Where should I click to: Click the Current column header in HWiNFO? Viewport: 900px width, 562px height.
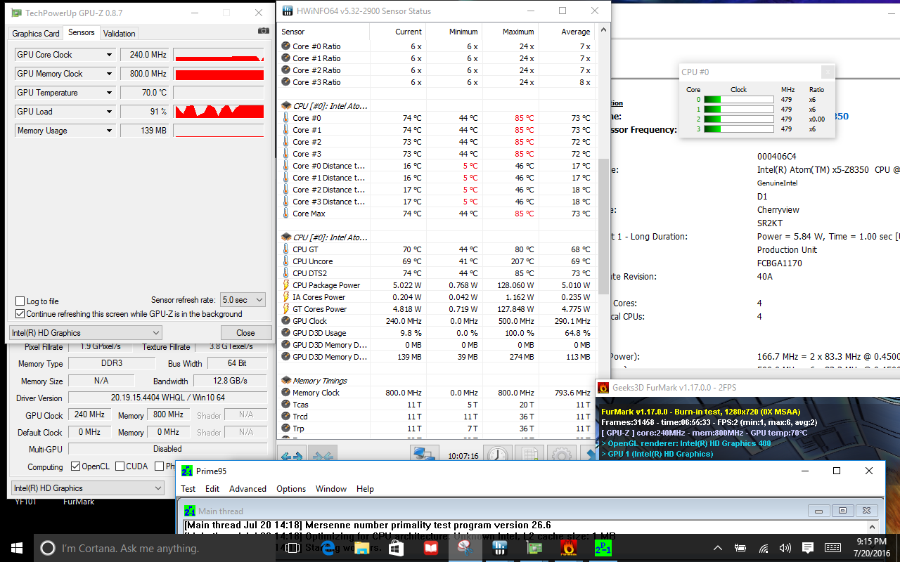click(x=397, y=32)
